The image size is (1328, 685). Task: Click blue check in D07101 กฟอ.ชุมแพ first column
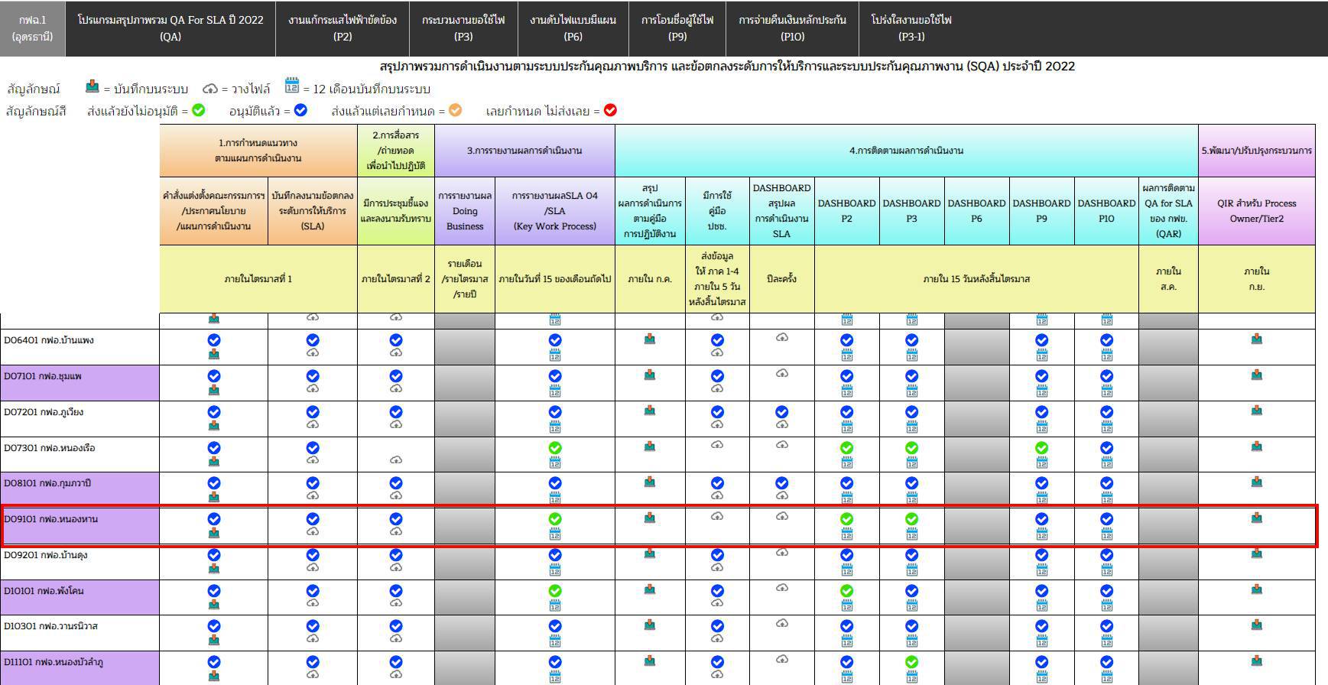tap(214, 375)
